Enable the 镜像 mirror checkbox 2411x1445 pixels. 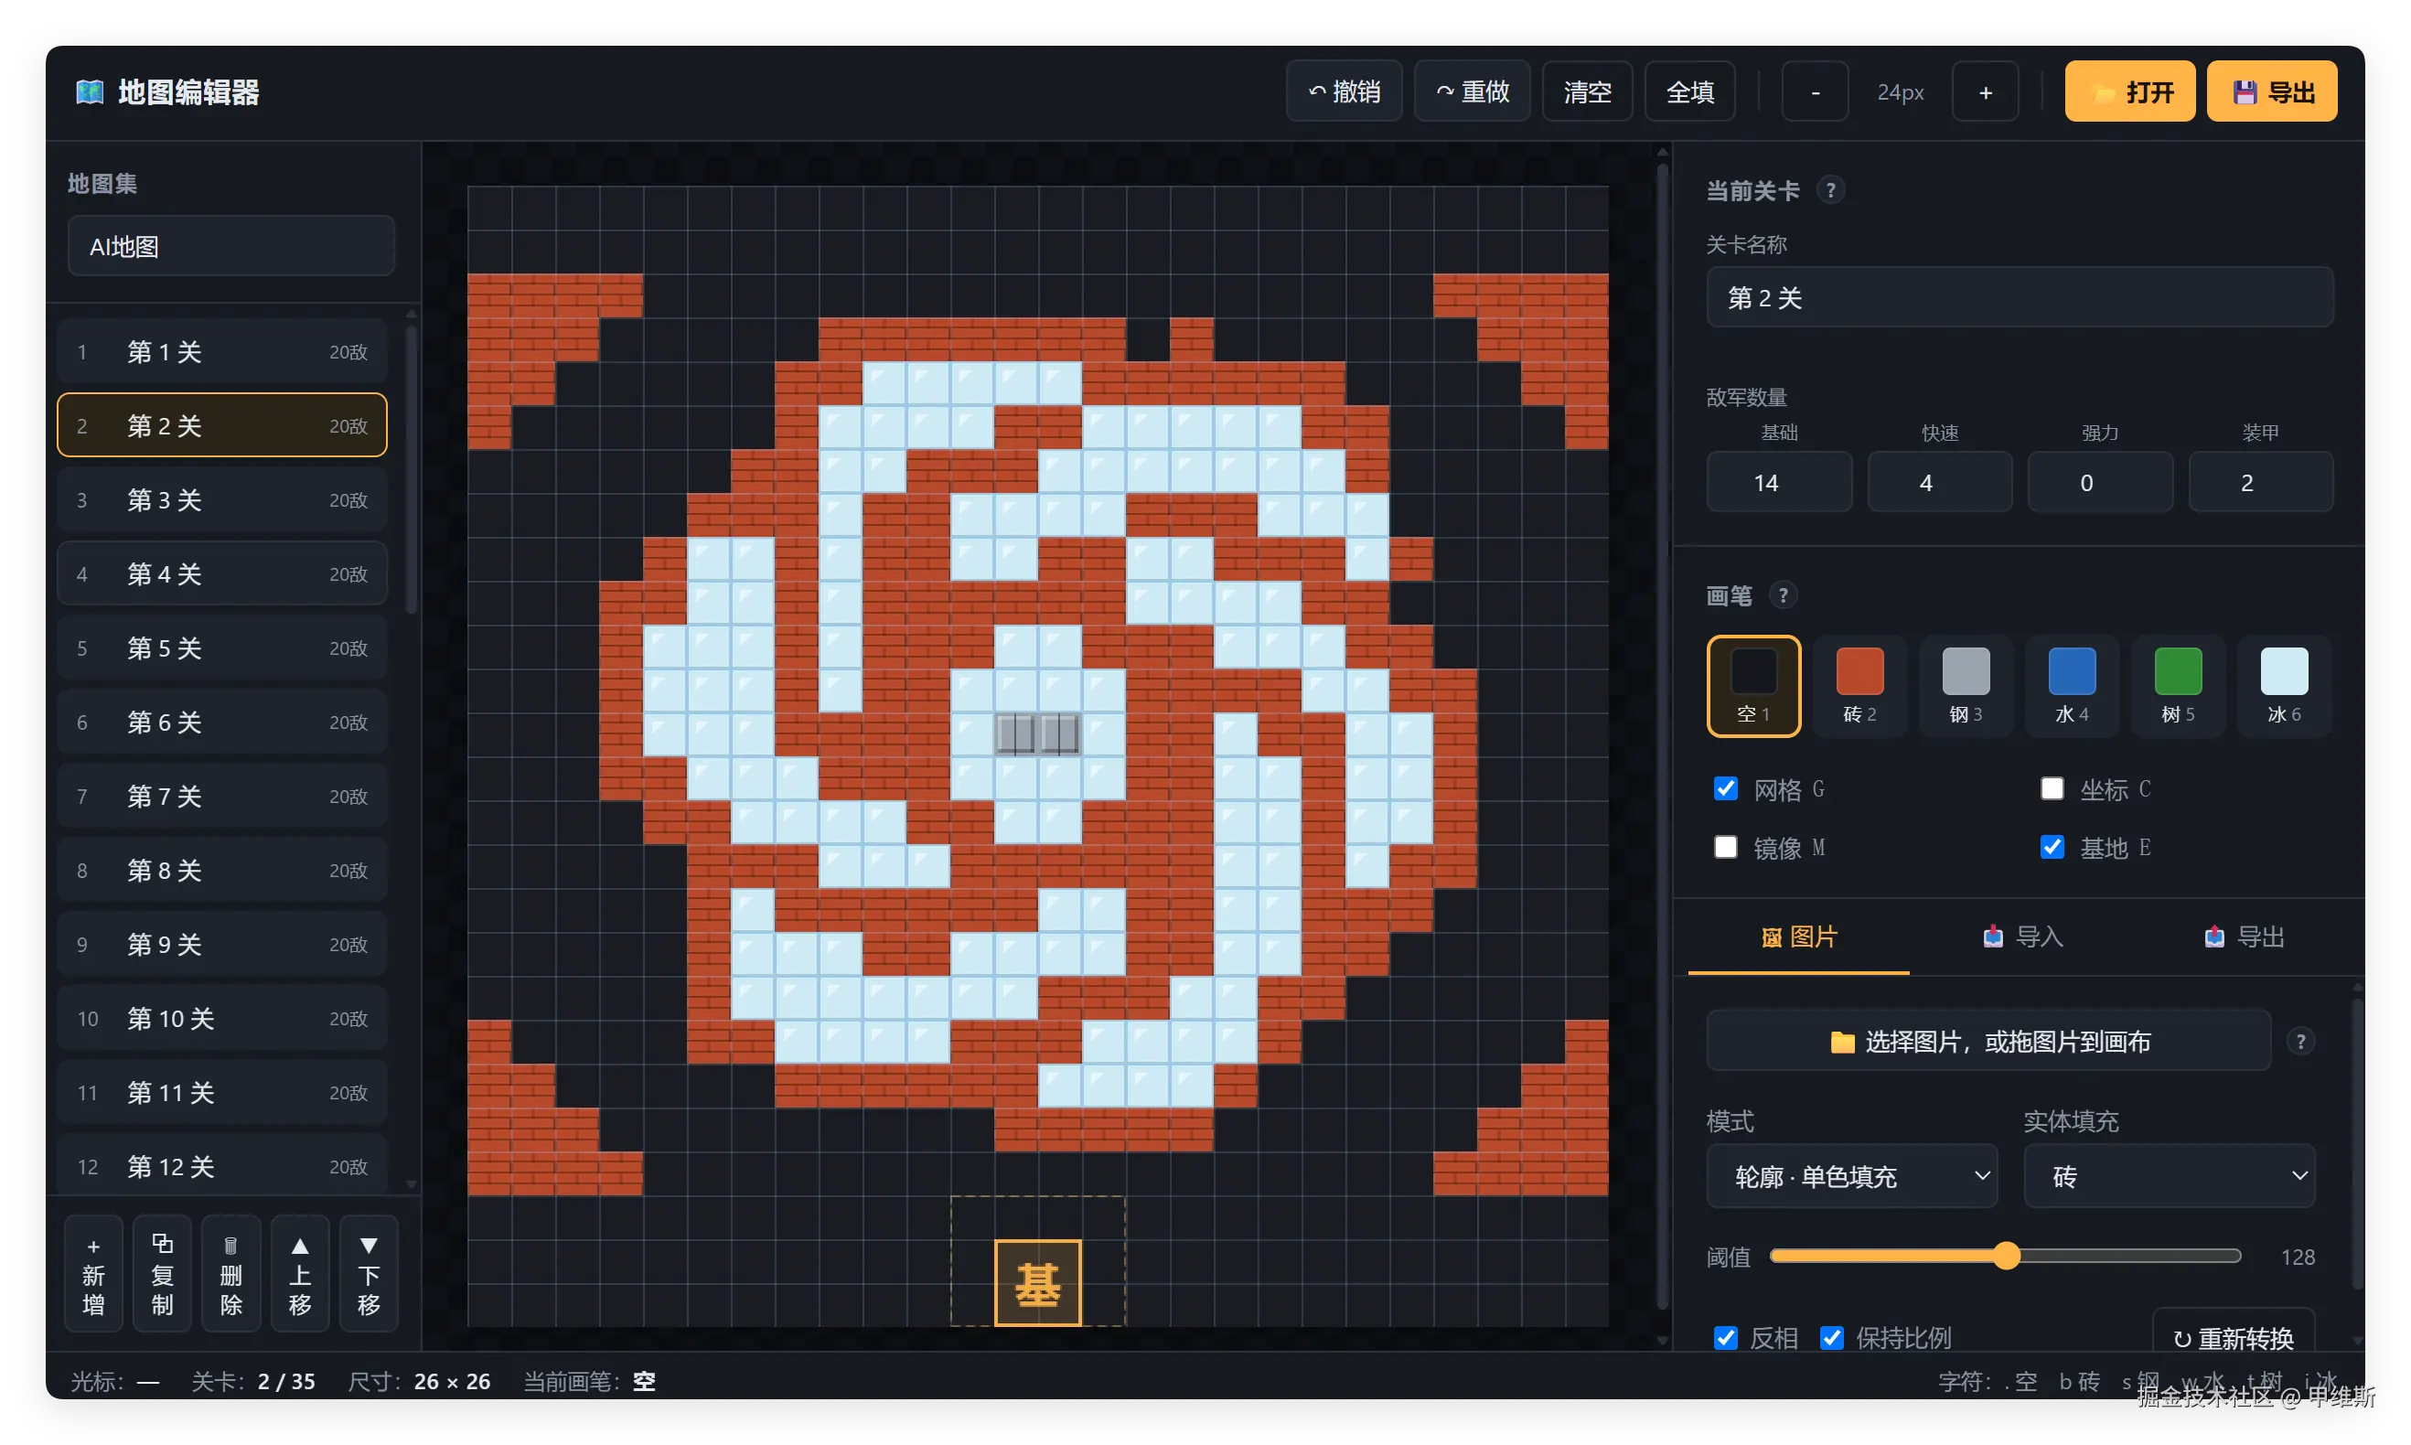[x=1726, y=847]
